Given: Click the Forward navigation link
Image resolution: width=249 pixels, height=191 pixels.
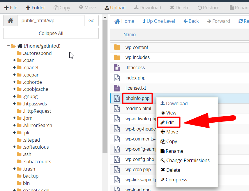Looking at the screenshot, I should click(218, 21).
